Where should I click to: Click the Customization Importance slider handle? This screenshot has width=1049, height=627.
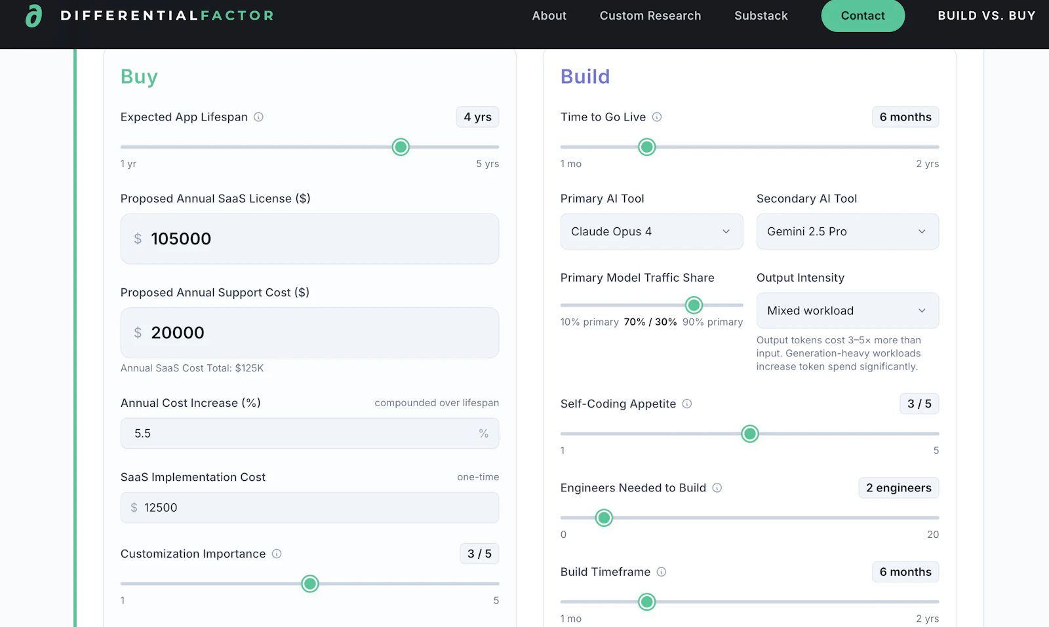pos(310,583)
